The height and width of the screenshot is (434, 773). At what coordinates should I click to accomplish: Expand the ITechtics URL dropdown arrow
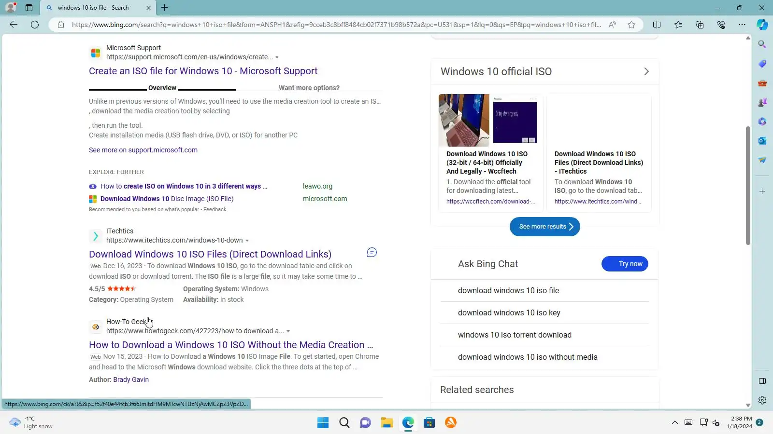click(247, 241)
